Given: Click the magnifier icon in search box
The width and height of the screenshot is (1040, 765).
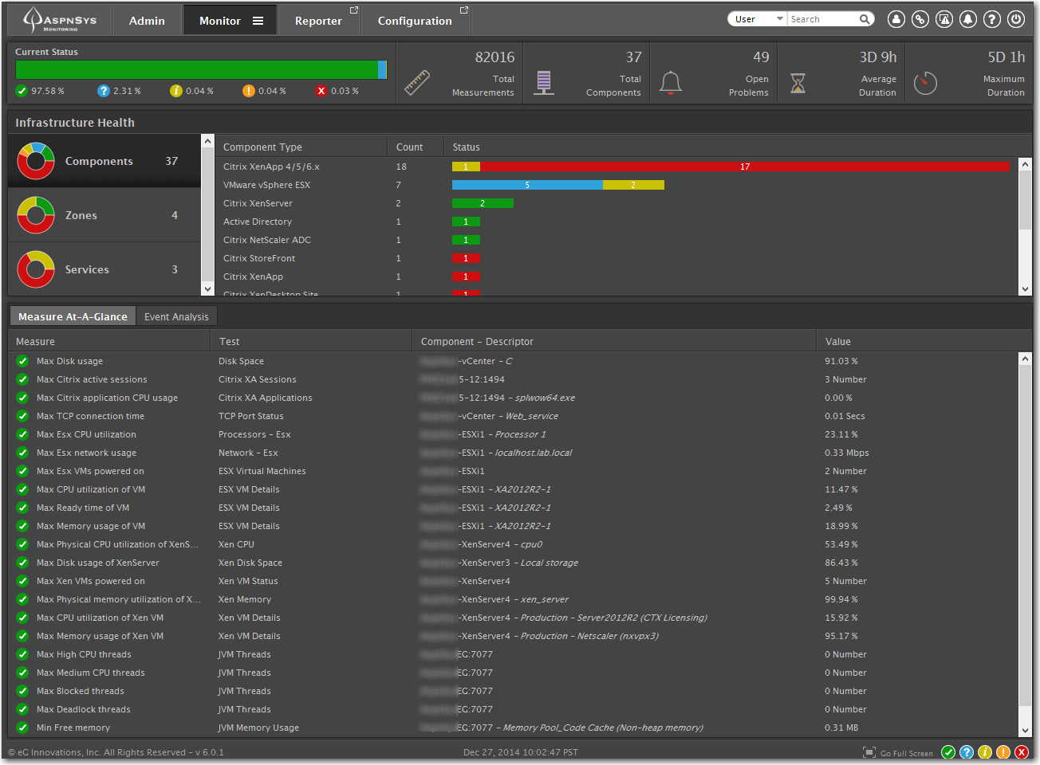Looking at the screenshot, I should (865, 19).
